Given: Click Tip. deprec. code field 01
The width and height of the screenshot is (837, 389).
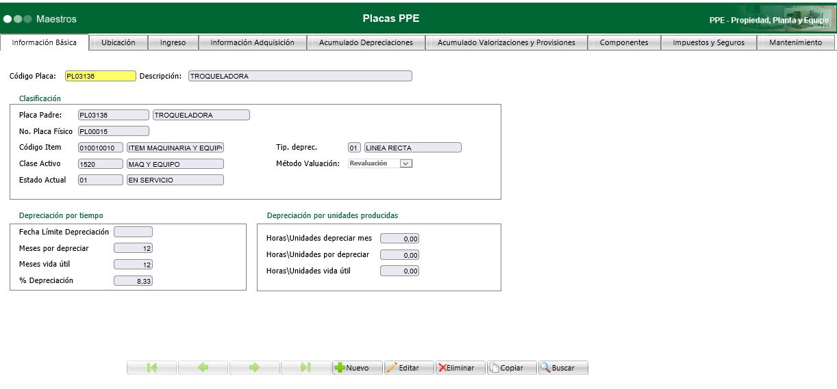Looking at the screenshot, I should [354, 148].
